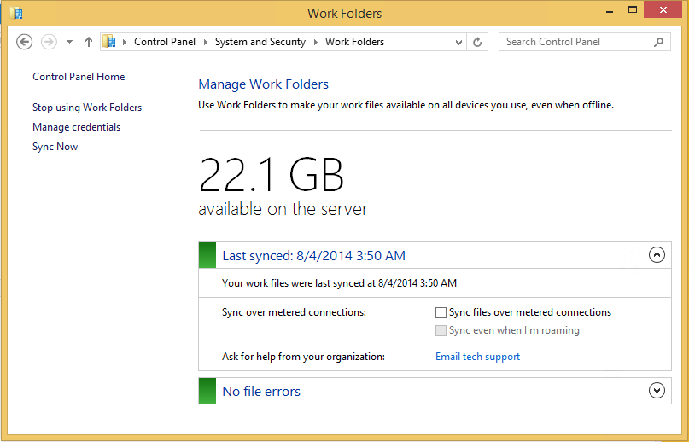Click the Search Control Panel field
The image size is (689, 442).
[x=575, y=42]
